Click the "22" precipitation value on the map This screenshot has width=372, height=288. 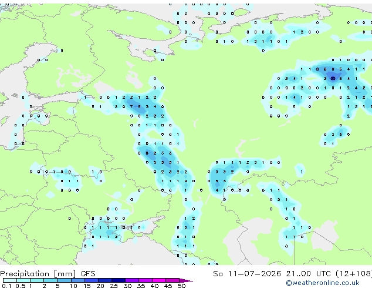(x=333, y=78)
